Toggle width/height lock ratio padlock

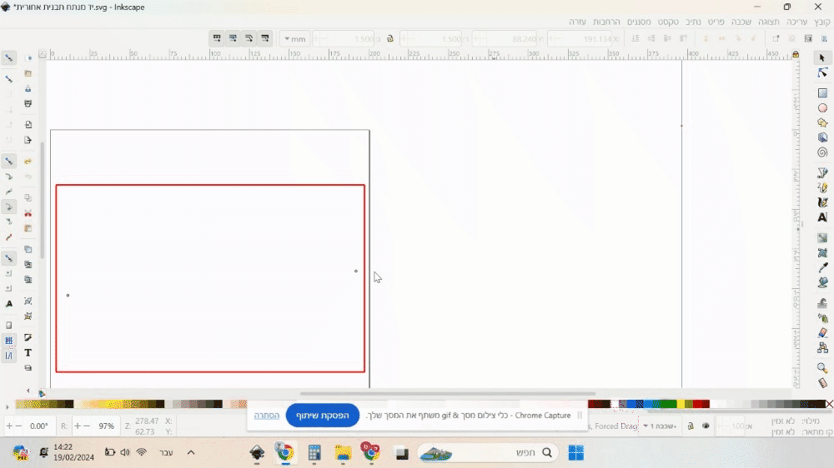[x=389, y=38]
